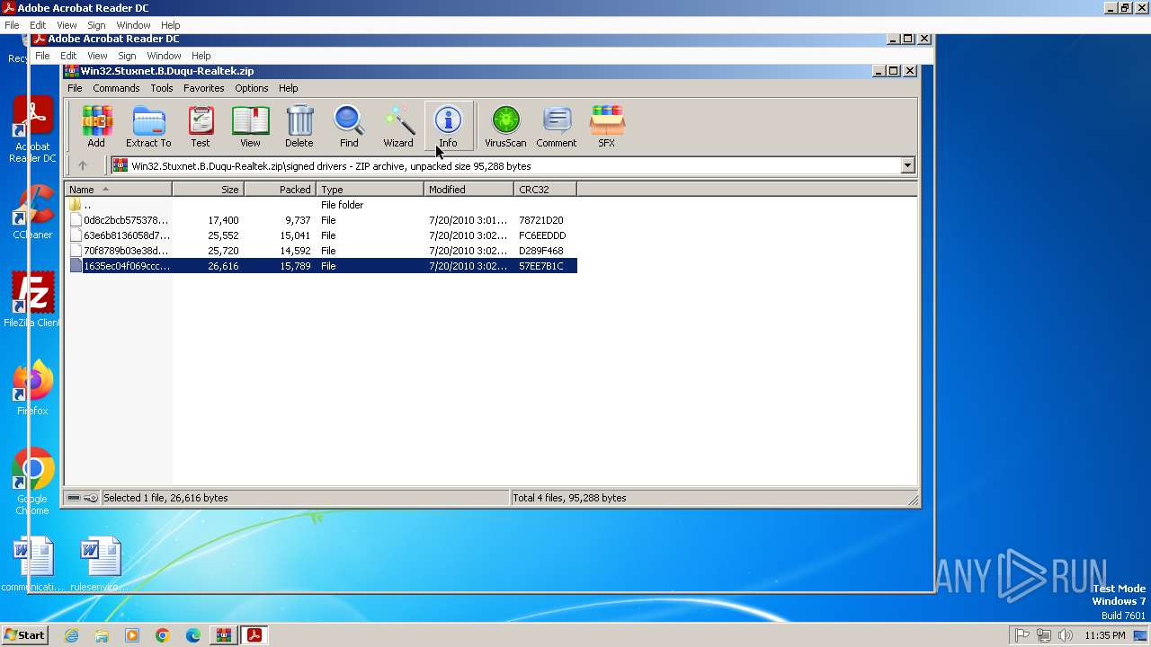
Task: Open Sign menu in outer Acrobat window
Action: 96,25
